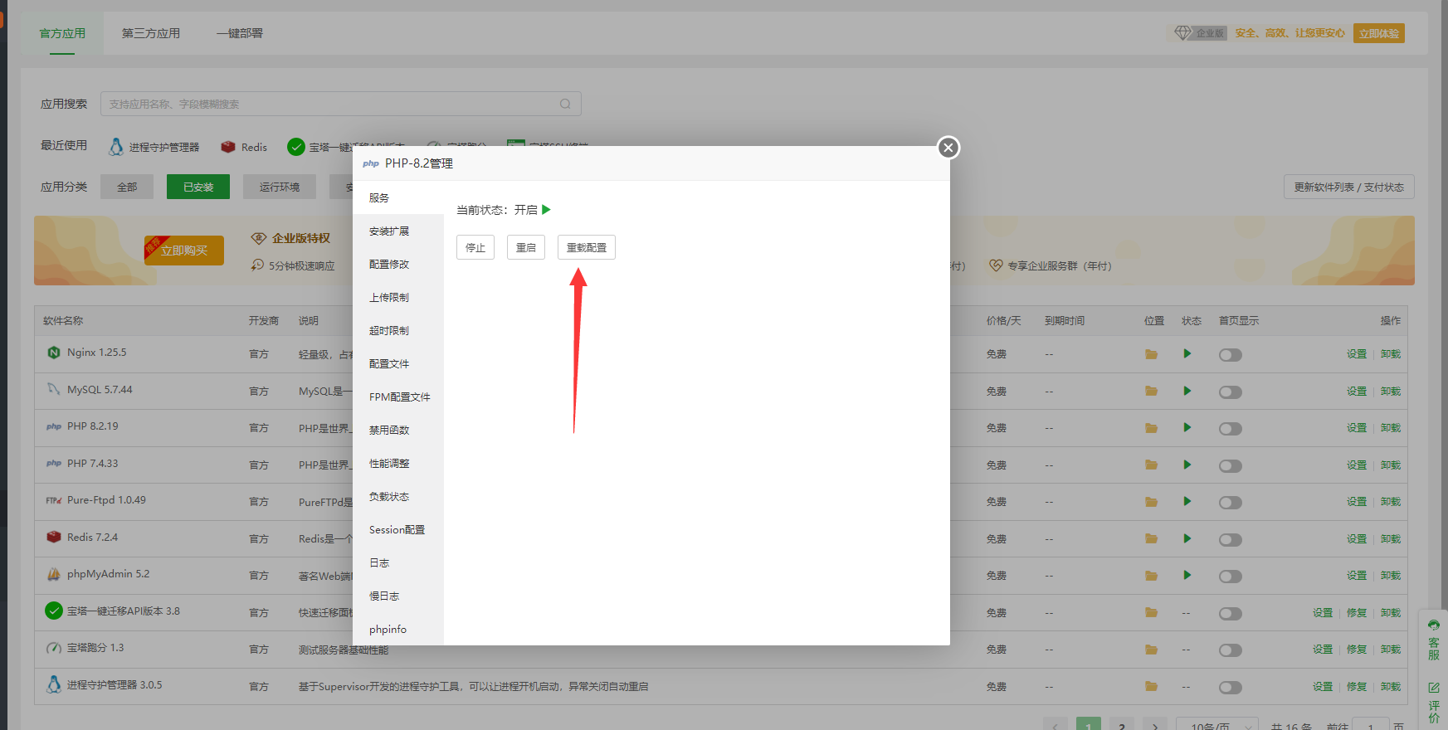Open the 超时限制 menu item
This screenshot has width=1448, height=730.
click(x=398, y=330)
